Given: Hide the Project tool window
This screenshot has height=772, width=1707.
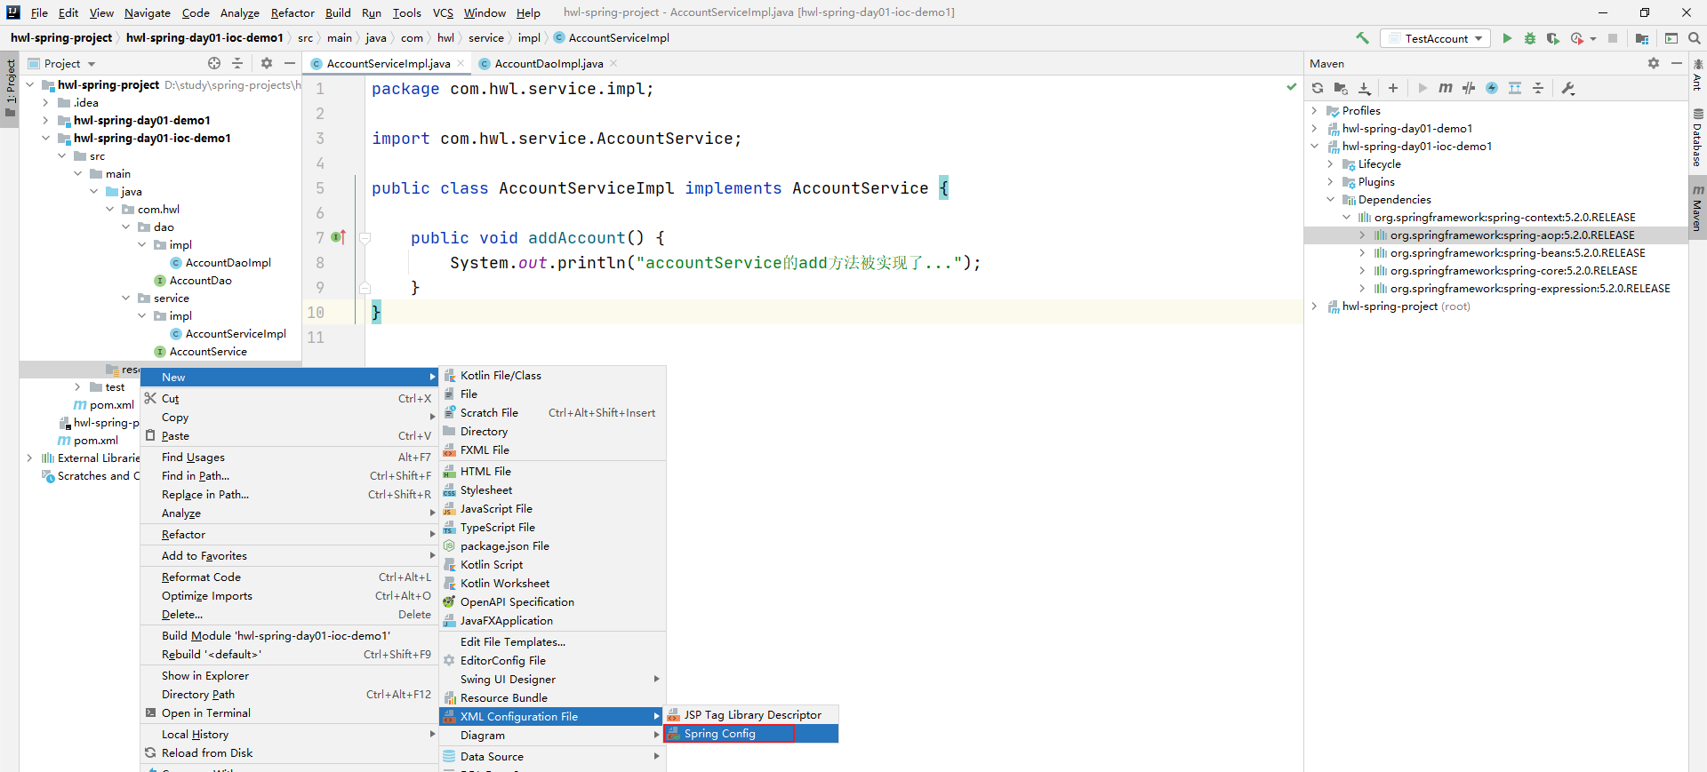Looking at the screenshot, I should [x=290, y=63].
